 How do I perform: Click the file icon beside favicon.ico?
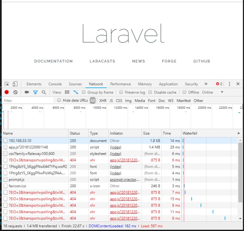(6, 186)
